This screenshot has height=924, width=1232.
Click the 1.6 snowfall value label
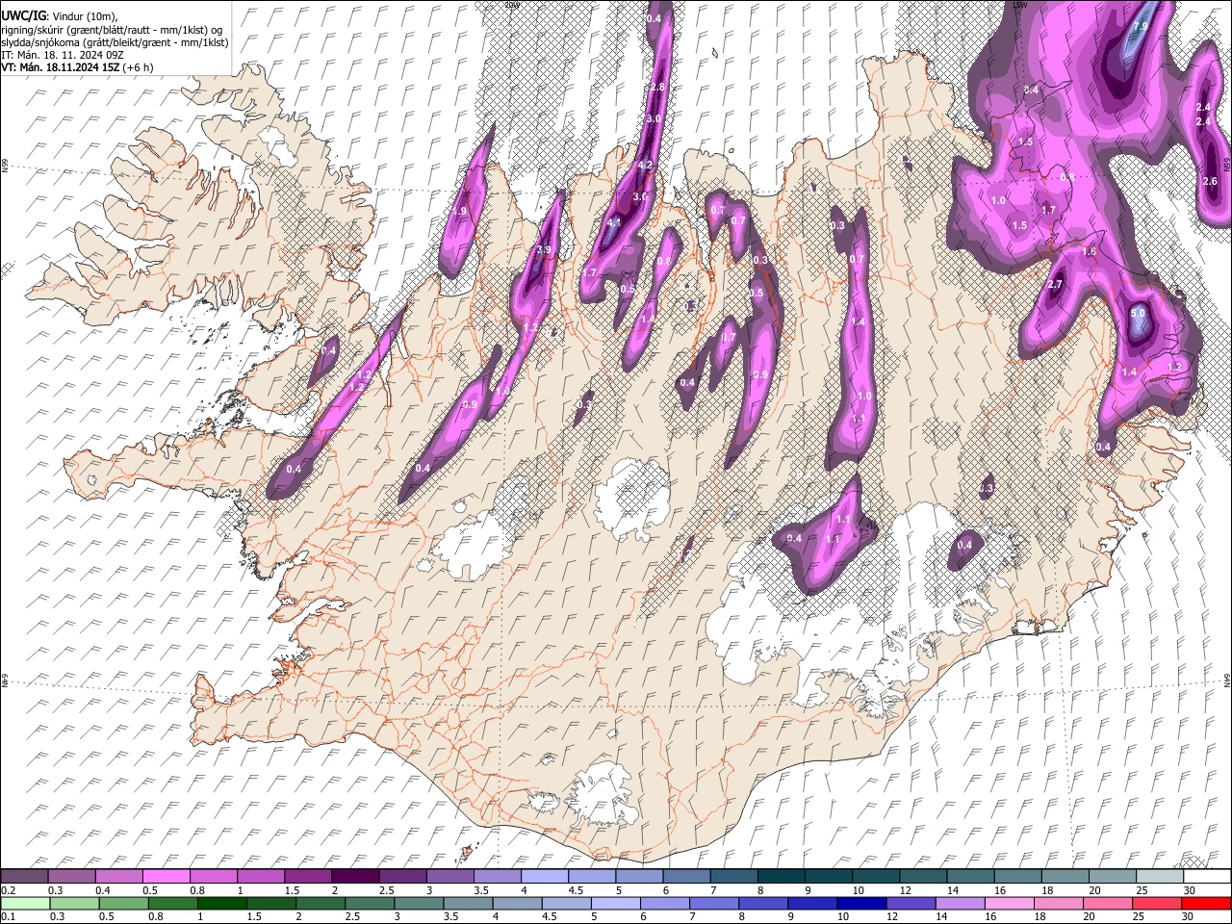(x=1090, y=252)
